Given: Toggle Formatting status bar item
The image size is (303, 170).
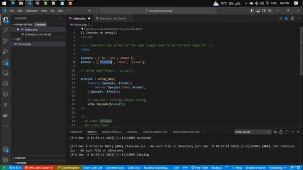Looking at the screenshot, I should pos(277,168).
